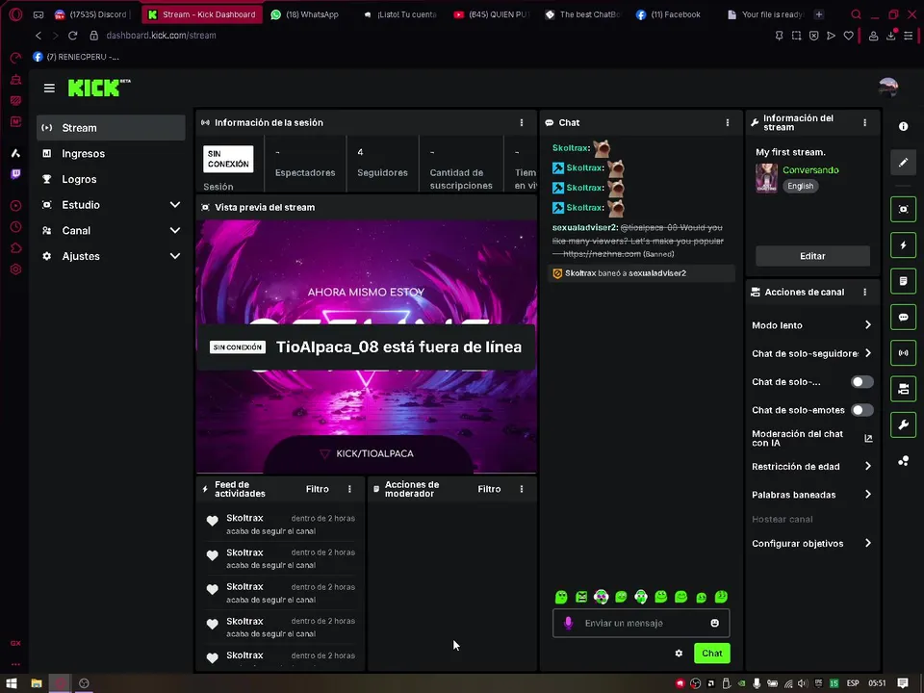Click the browser address bar URL
924x693 pixels.
161,36
